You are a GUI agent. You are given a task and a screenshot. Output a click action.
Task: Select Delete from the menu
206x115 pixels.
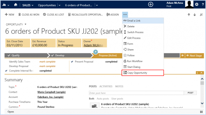click(x=143, y=26)
